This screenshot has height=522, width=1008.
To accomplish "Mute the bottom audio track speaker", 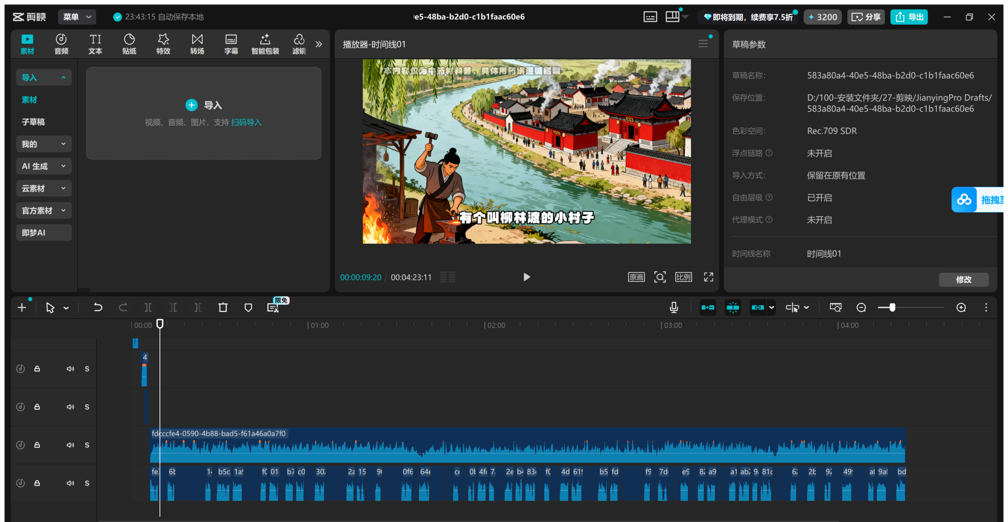I will point(70,483).
